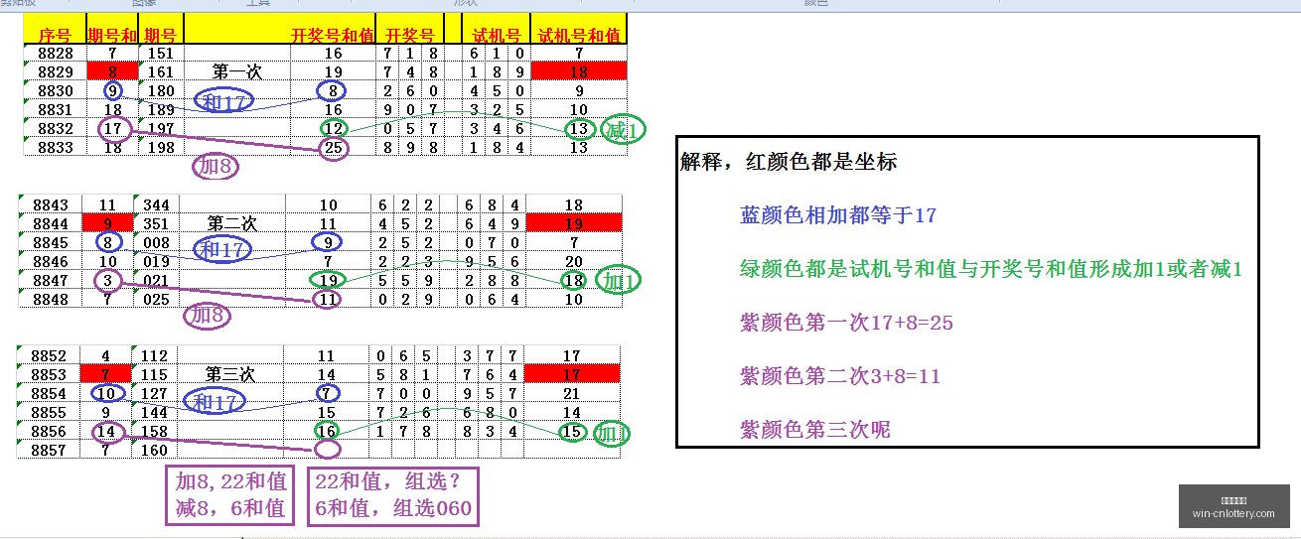Viewport: 1301px width, 539px height.
Task: Click period number 160 cell
Action: pyautogui.click(x=155, y=450)
